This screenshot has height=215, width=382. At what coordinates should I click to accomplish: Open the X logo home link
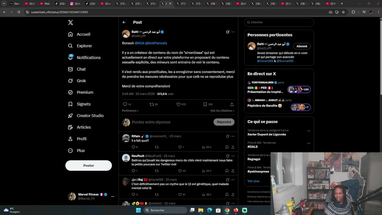(x=70, y=22)
